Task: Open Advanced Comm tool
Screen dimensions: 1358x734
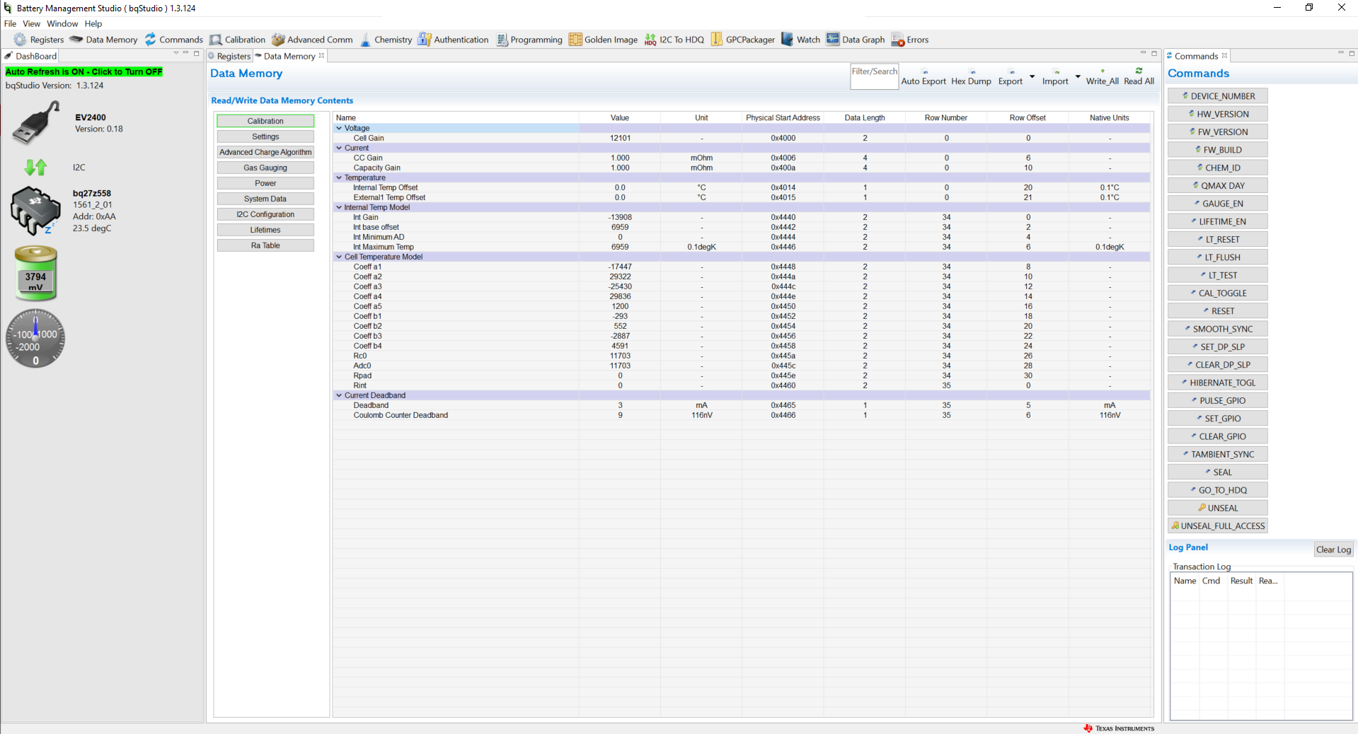Action: click(x=312, y=40)
